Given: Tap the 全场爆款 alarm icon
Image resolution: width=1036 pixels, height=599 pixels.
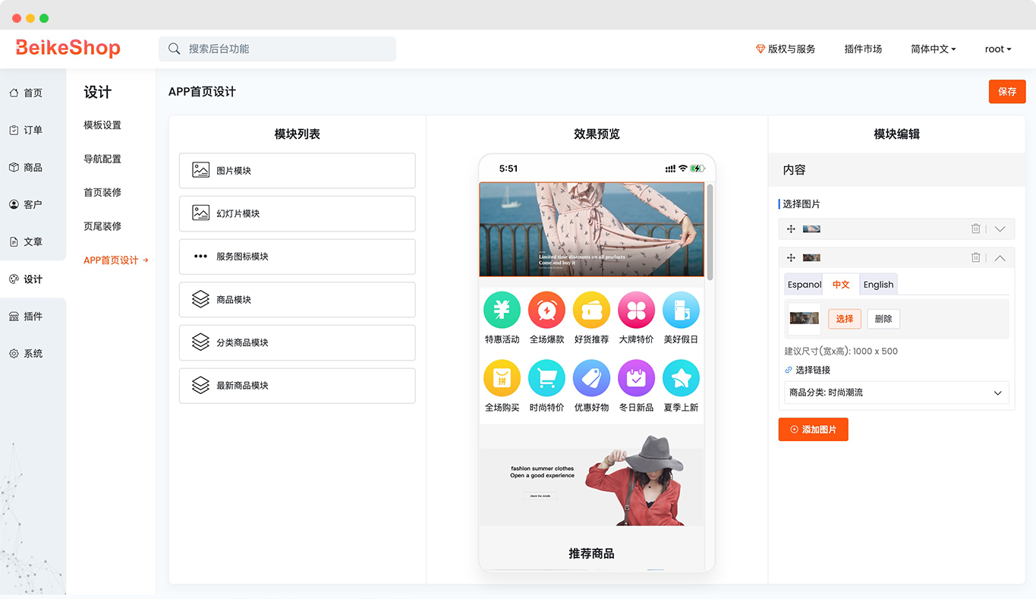Looking at the screenshot, I should click(546, 310).
